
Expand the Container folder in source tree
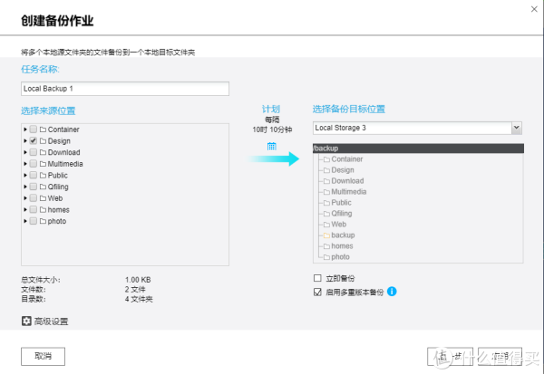[24, 130]
